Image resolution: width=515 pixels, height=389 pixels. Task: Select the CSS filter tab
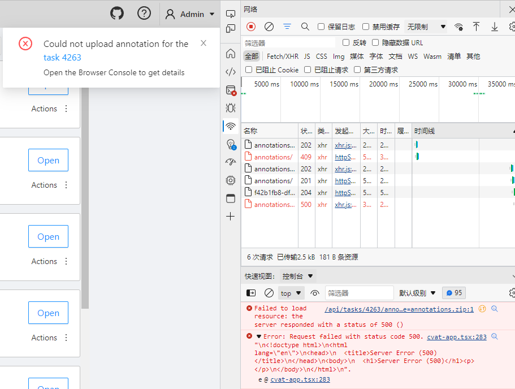(x=321, y=56)
